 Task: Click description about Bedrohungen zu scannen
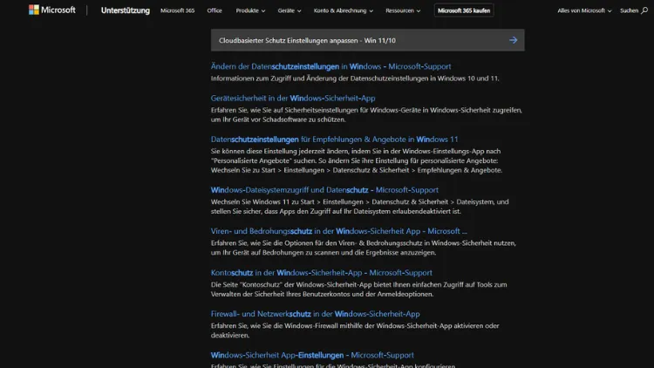364,248
